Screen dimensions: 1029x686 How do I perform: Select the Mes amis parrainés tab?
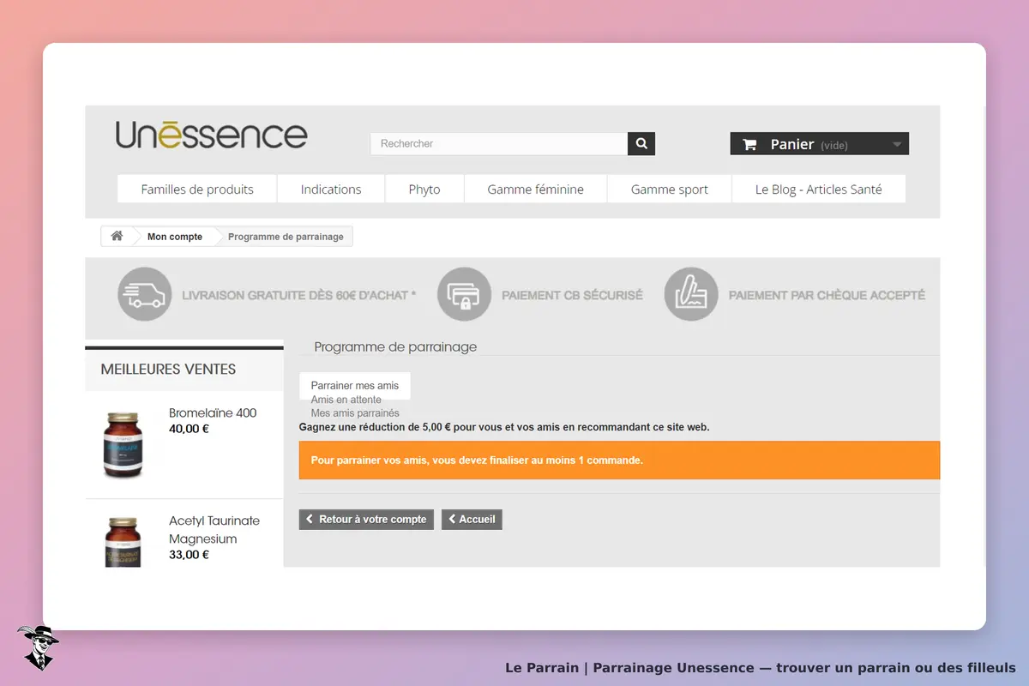[x=355, y=413]
